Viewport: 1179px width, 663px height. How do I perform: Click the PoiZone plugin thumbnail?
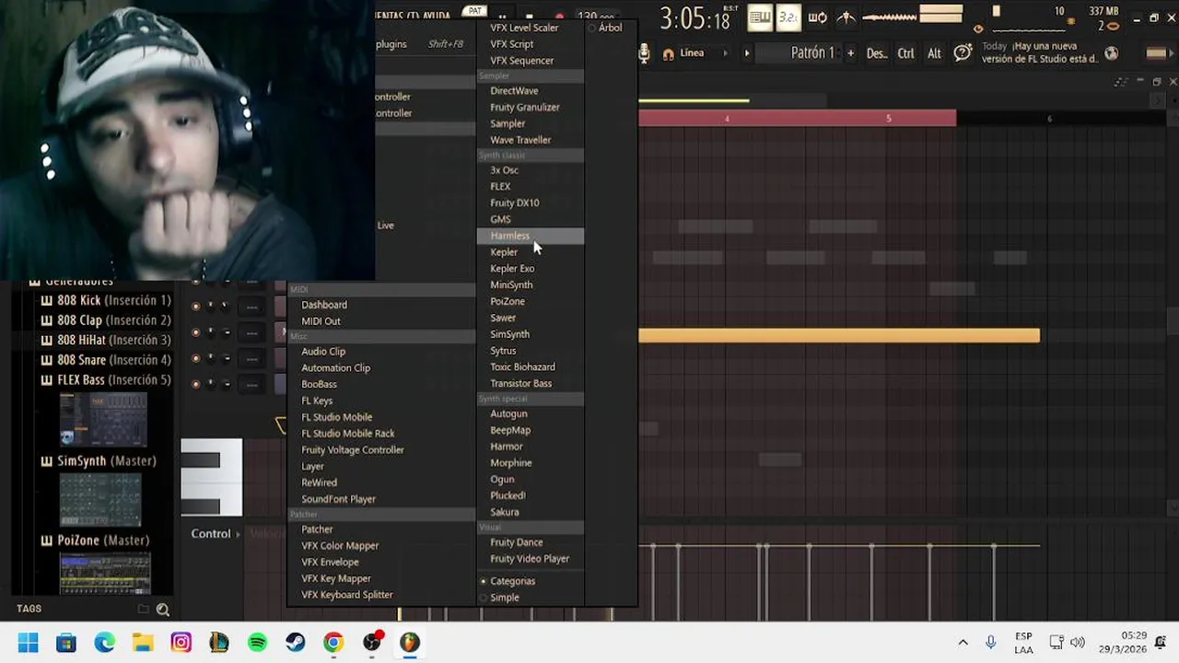click(105, 575)
